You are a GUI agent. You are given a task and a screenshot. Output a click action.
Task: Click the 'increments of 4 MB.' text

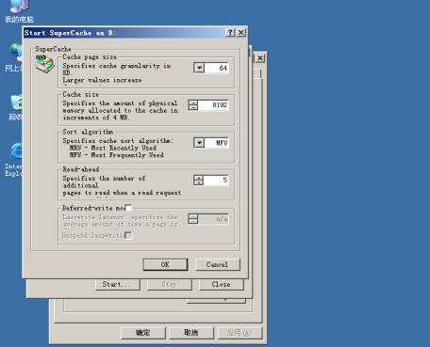(x=96, y=118)
